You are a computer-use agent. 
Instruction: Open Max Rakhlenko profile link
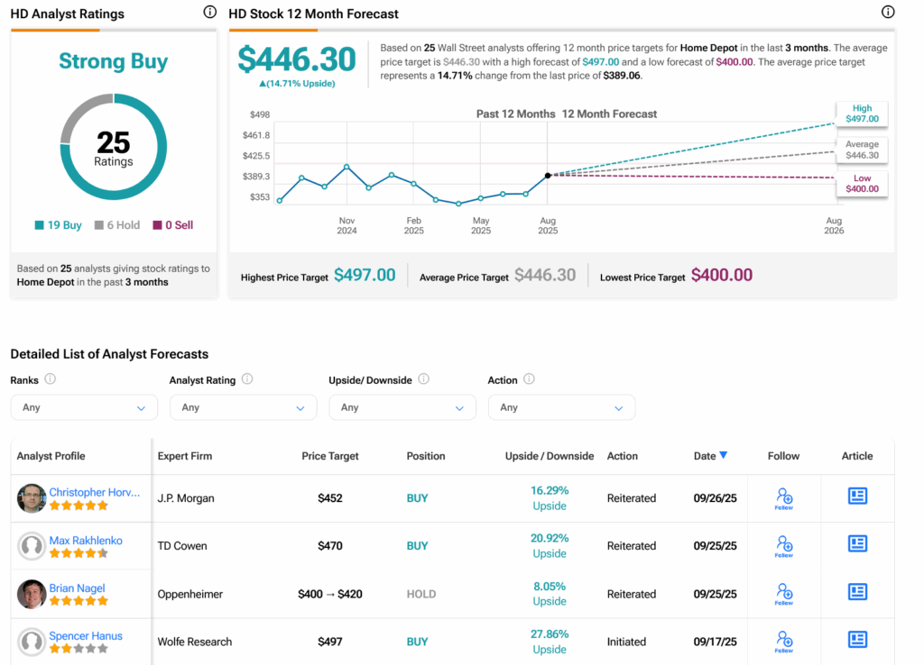coord(86,541)
